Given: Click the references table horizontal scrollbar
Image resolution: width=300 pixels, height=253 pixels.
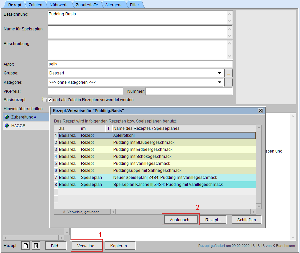Looking at the screenshot, I should (x=183, y=212).
